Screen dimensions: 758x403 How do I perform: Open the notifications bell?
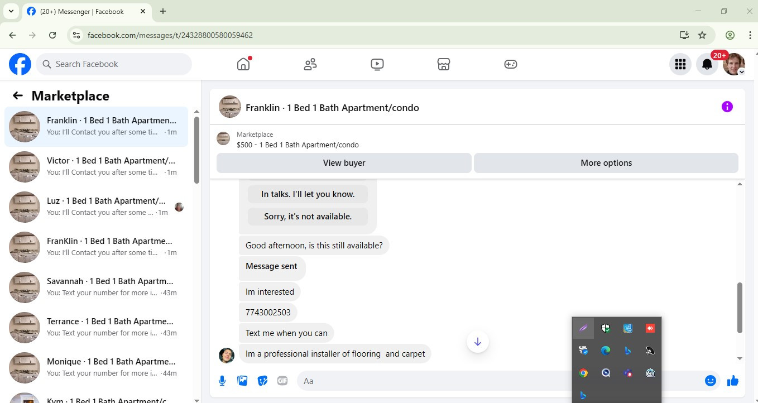(707, 64)
